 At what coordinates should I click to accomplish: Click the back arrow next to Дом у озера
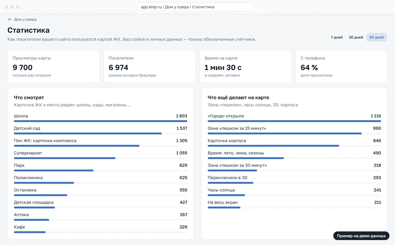click(x=10, y=19)
